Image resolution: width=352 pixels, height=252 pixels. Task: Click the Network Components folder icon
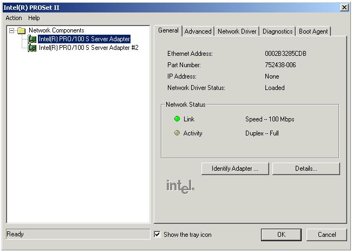[22, 31]
